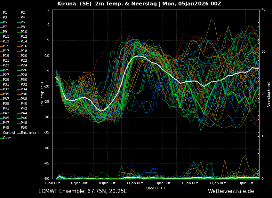Select the 'P49' legend entry
Screen dimensions: 272x198
4,127
